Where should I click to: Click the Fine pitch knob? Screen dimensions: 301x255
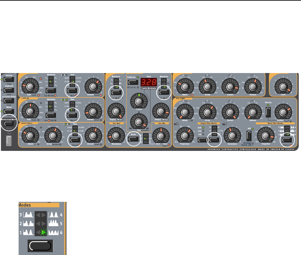tap(139, 122)
